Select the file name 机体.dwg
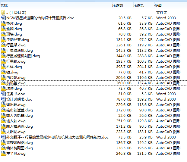This screenshot has height=162, width=187. click(x=14, y=67)
